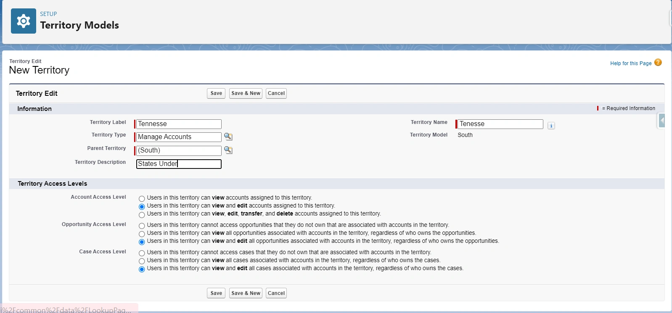Click into Territory Label field
672x313 pixels.
179,124
